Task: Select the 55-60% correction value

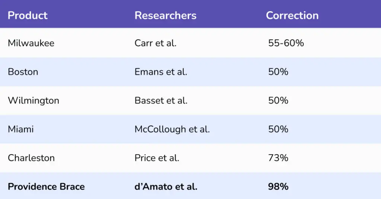Action: pyautogui.click(x=286, y=43)
